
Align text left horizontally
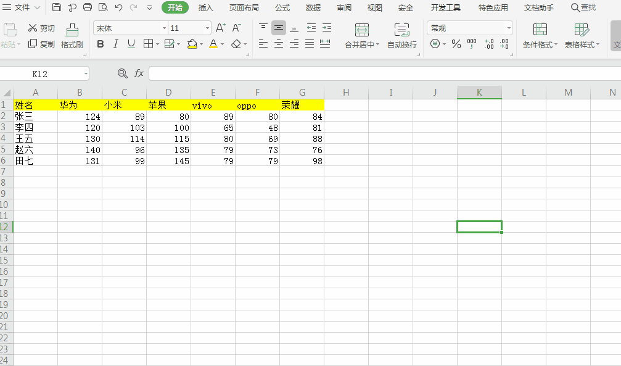point(263,44)
